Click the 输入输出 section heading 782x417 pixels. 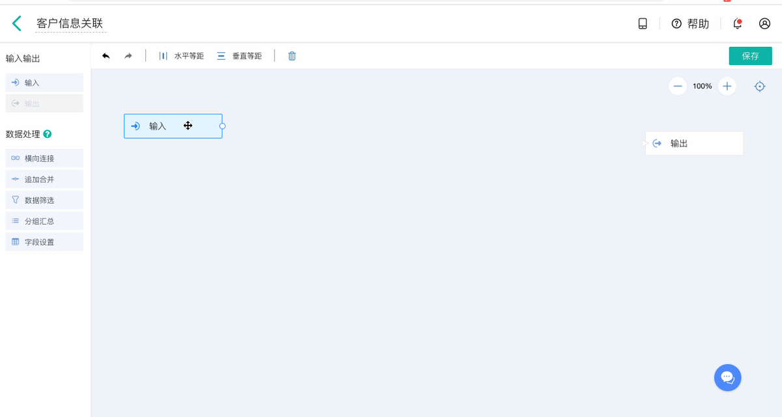(23, 59)
